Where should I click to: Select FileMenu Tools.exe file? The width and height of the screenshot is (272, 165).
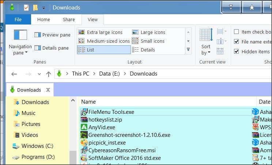(166, 112)
